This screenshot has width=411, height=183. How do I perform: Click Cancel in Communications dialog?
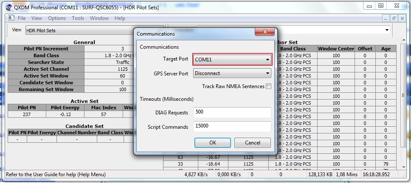(253, 143)
